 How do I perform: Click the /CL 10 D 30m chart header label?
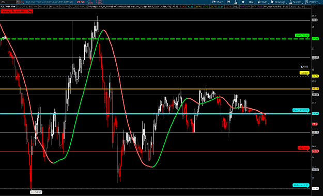(7, 7)
